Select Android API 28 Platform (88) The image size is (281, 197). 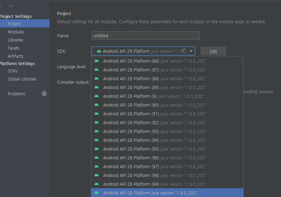(x=167, y=78)
